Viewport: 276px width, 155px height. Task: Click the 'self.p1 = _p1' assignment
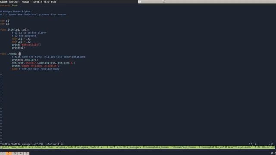(21, 39)
